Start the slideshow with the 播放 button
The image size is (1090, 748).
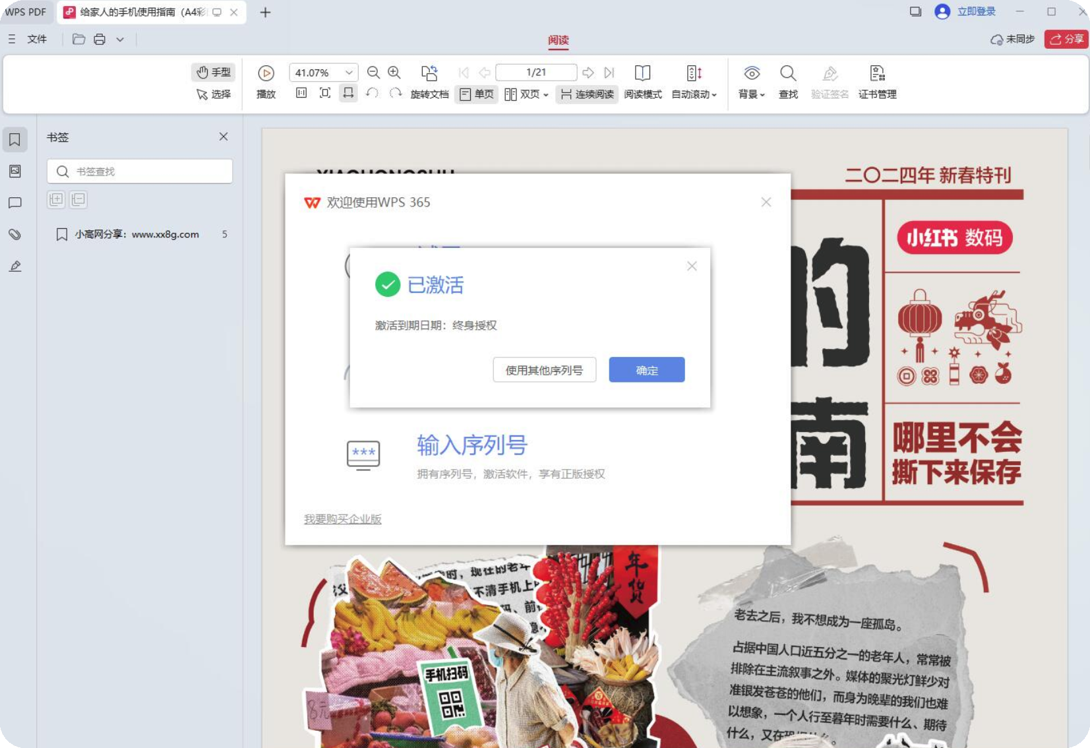[266, 82]
